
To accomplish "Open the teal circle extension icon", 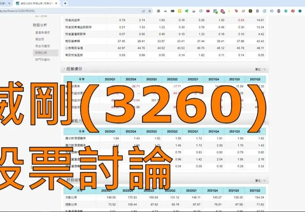I will pos(286,11).
